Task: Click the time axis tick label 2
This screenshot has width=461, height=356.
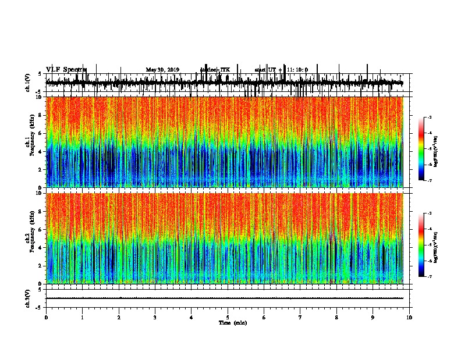Action: coord(119,318)
